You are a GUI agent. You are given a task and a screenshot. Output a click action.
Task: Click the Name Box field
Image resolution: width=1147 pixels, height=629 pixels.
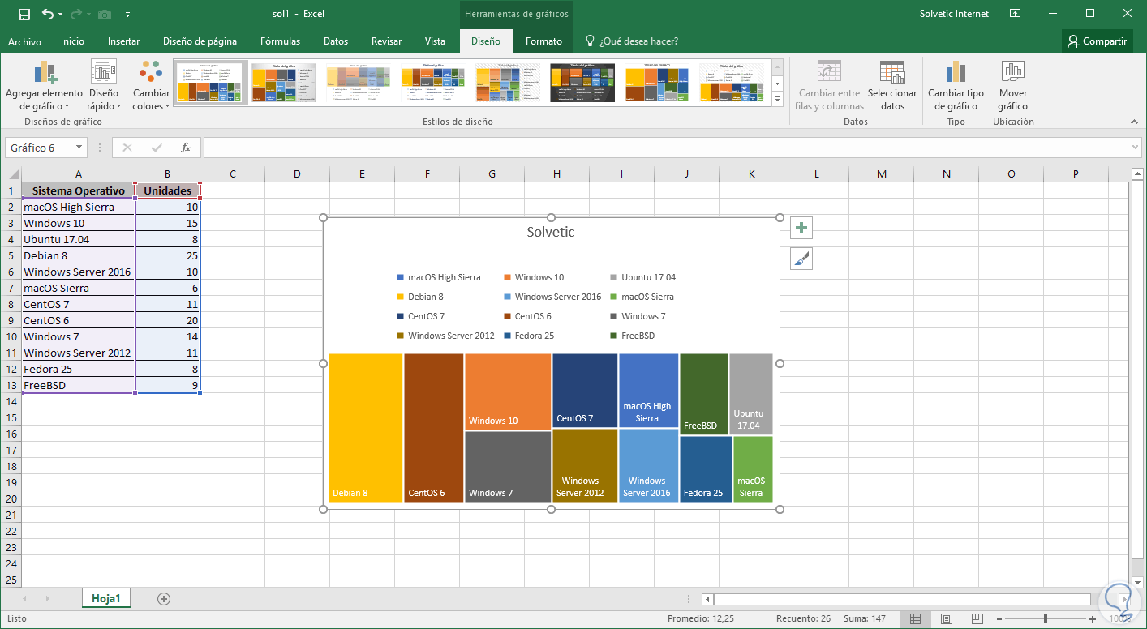tap(40, 148)
